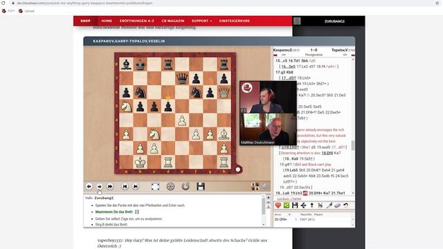Jump to the end of the game
Image resolution: width=443 pixels, height=249 pixels.
coord(136,186)
